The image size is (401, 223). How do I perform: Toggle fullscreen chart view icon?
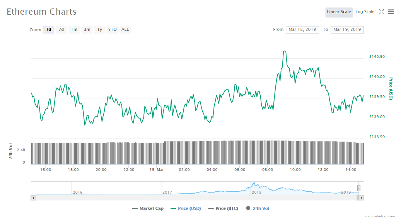(x=381, y=12)
